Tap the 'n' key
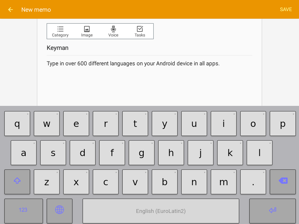This screenshot has width=299, height=224. 194,182
